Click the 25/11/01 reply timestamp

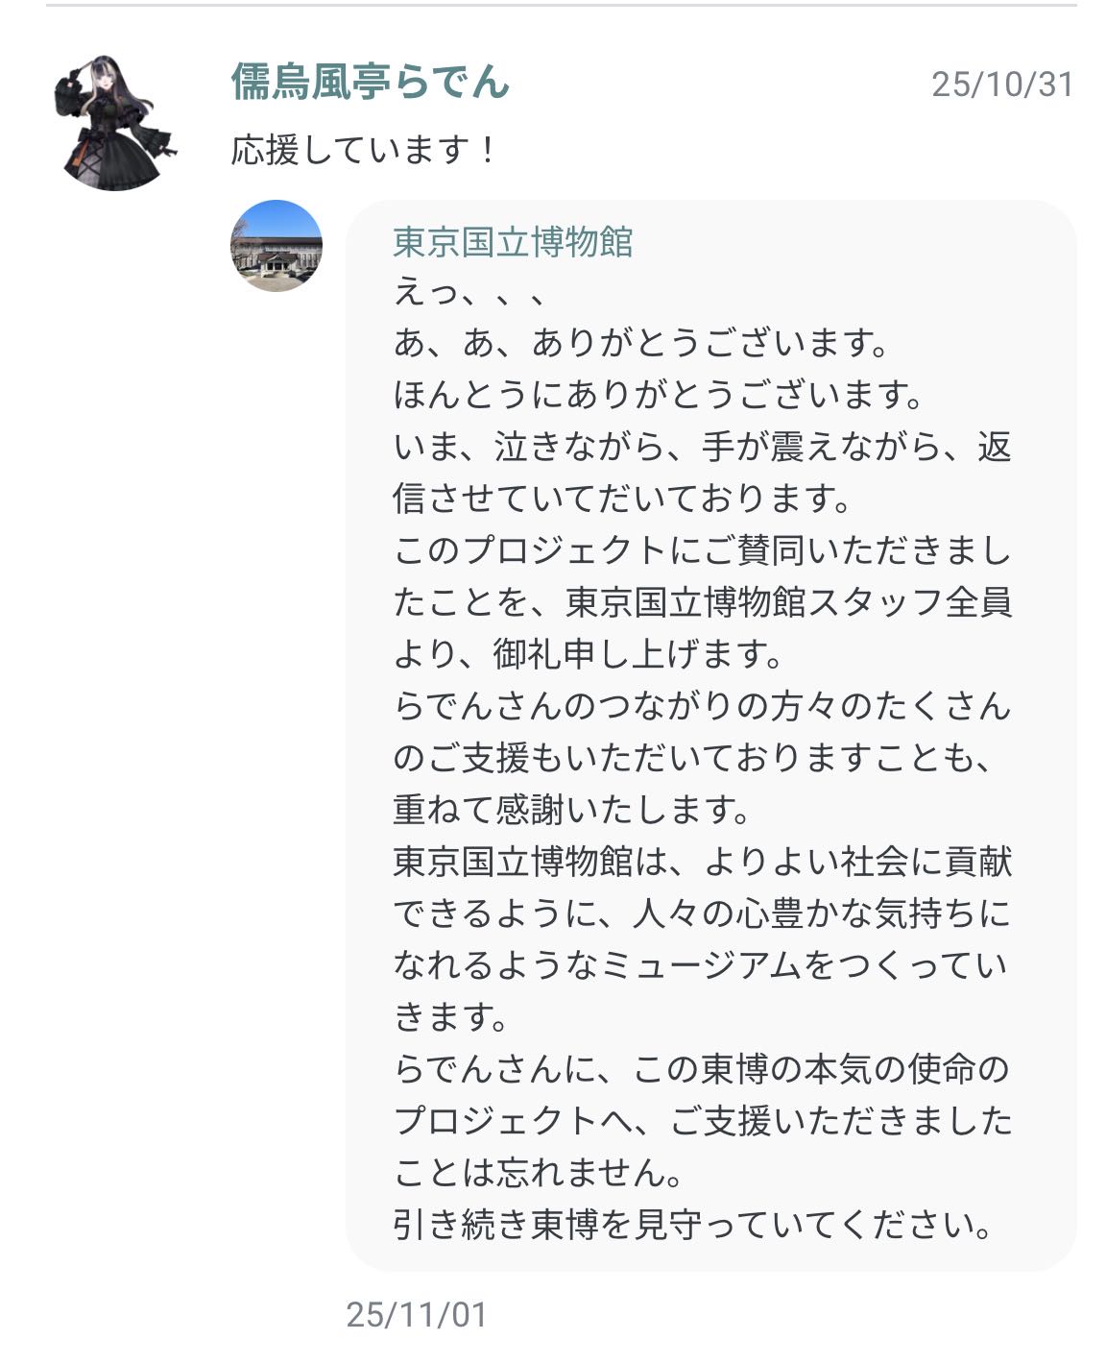417,1314
